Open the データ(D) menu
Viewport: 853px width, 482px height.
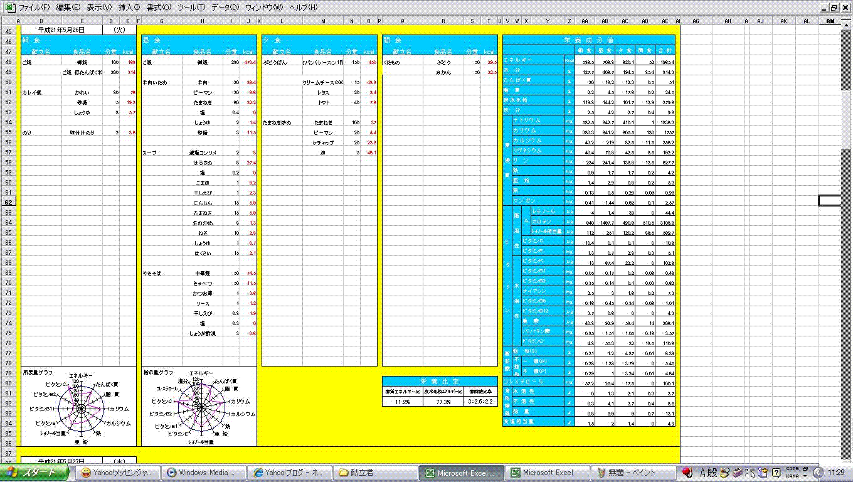(x=225, y=8)
